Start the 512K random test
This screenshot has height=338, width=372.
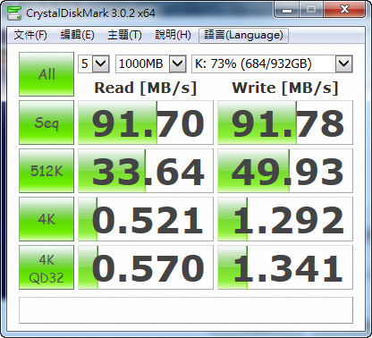pos(46,171)
